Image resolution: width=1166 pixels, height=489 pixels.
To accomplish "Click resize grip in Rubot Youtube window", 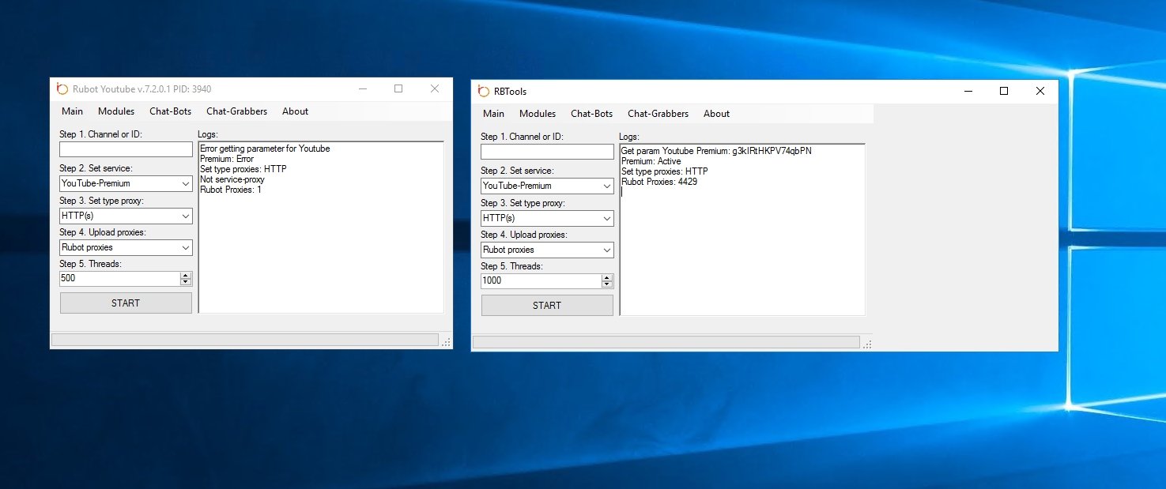I will 446,341.
